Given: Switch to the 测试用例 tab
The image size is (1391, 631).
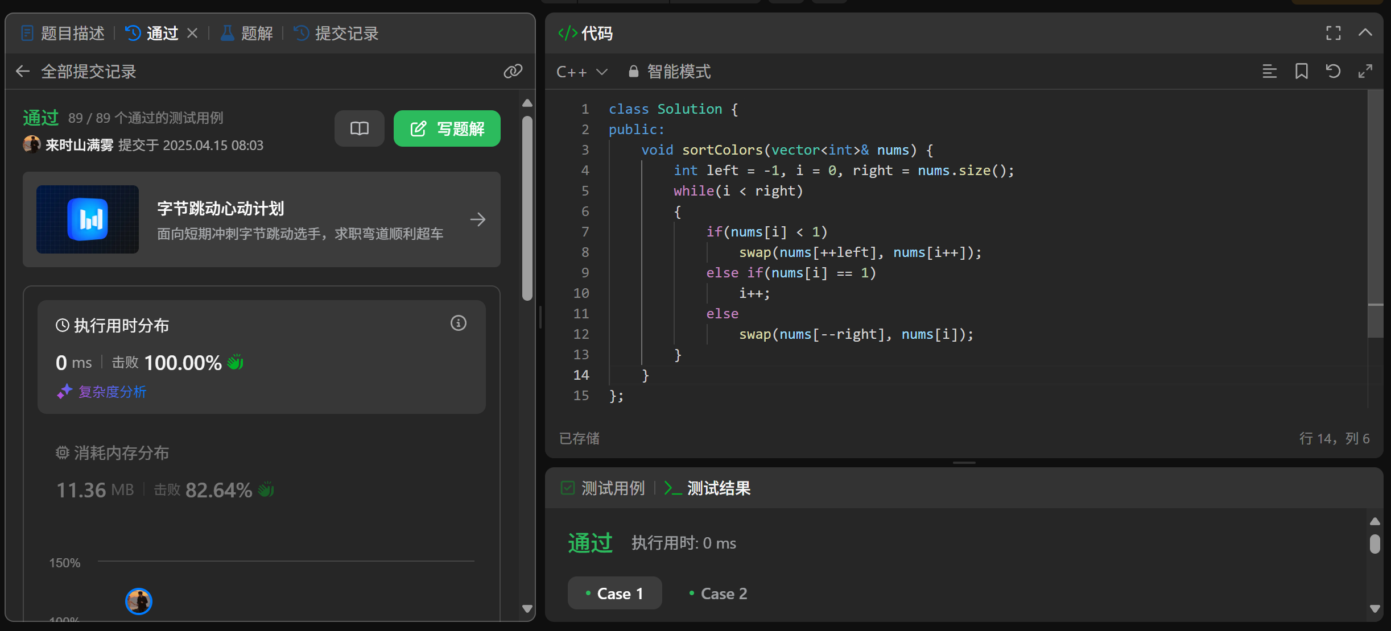Looking at the screenshot, I should click(603, 488).
